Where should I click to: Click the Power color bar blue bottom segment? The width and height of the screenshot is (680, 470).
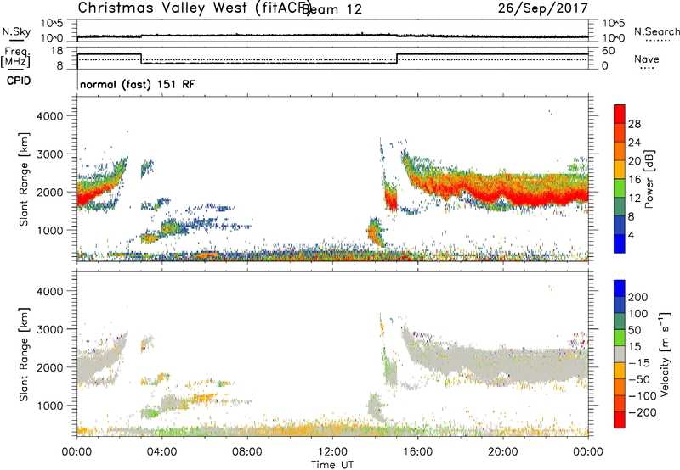[620, 243]
